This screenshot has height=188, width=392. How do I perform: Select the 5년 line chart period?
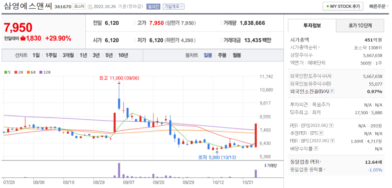109,56
